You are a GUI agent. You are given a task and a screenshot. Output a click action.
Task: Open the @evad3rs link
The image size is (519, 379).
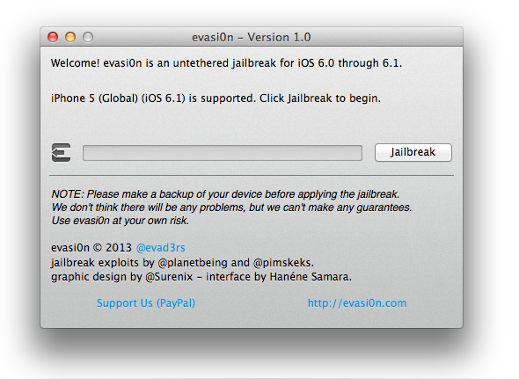coord(161,248)
